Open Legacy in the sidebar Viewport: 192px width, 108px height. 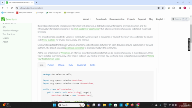point(6,38)
